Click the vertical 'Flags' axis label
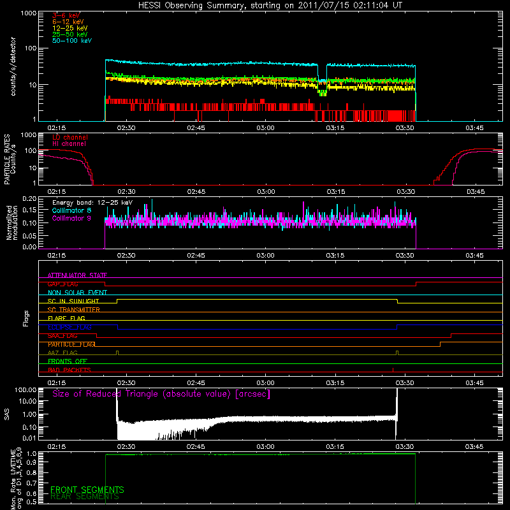The height and width of the screenshot is (510, 510). (26, 318)
